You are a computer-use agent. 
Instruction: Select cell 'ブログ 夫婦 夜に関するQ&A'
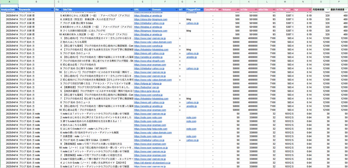coord(98,23)
